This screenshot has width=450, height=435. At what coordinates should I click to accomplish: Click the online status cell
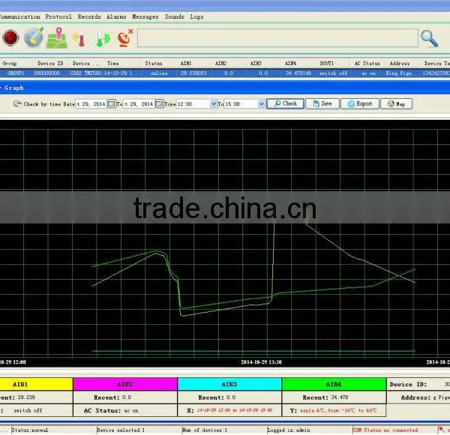click(x=159, y=73)
